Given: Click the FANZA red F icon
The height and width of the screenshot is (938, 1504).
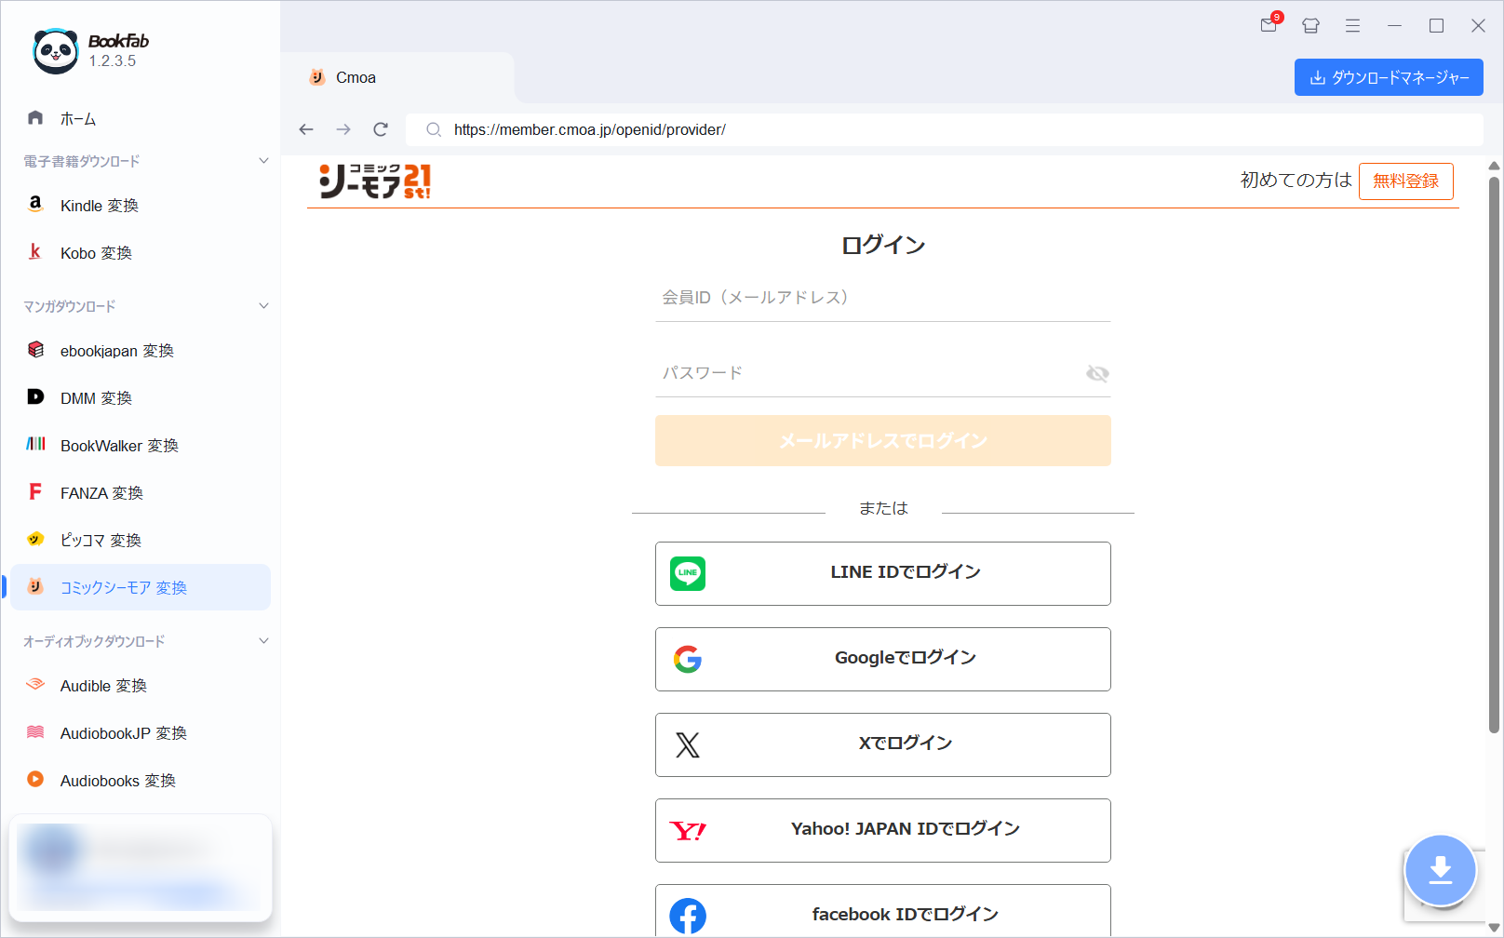Looking at the screenshot, I should (x=35, y=491).
